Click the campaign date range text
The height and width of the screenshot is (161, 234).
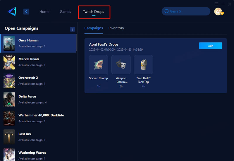116,49
